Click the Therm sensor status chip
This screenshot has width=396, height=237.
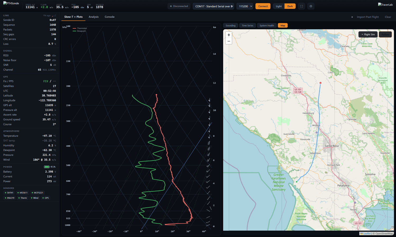(22, 198)
